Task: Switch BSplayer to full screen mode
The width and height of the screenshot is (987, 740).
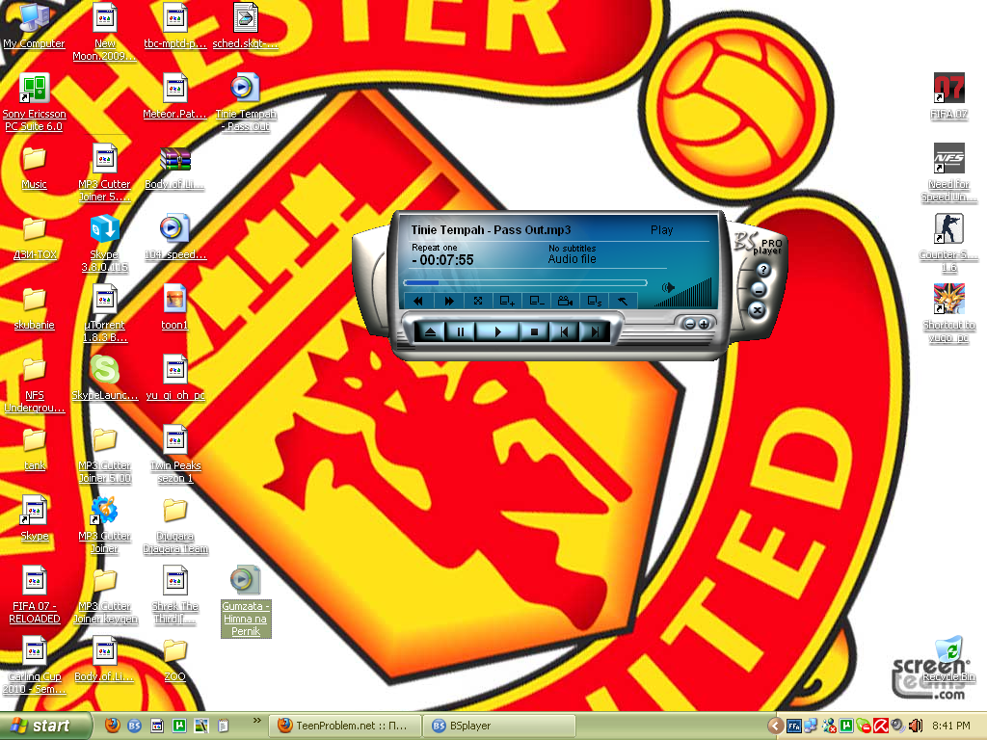Action: click(478, 302)
